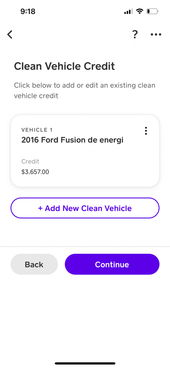
Task: Tap the VEHICLE 1 label
Action: (x=37, y=130)
